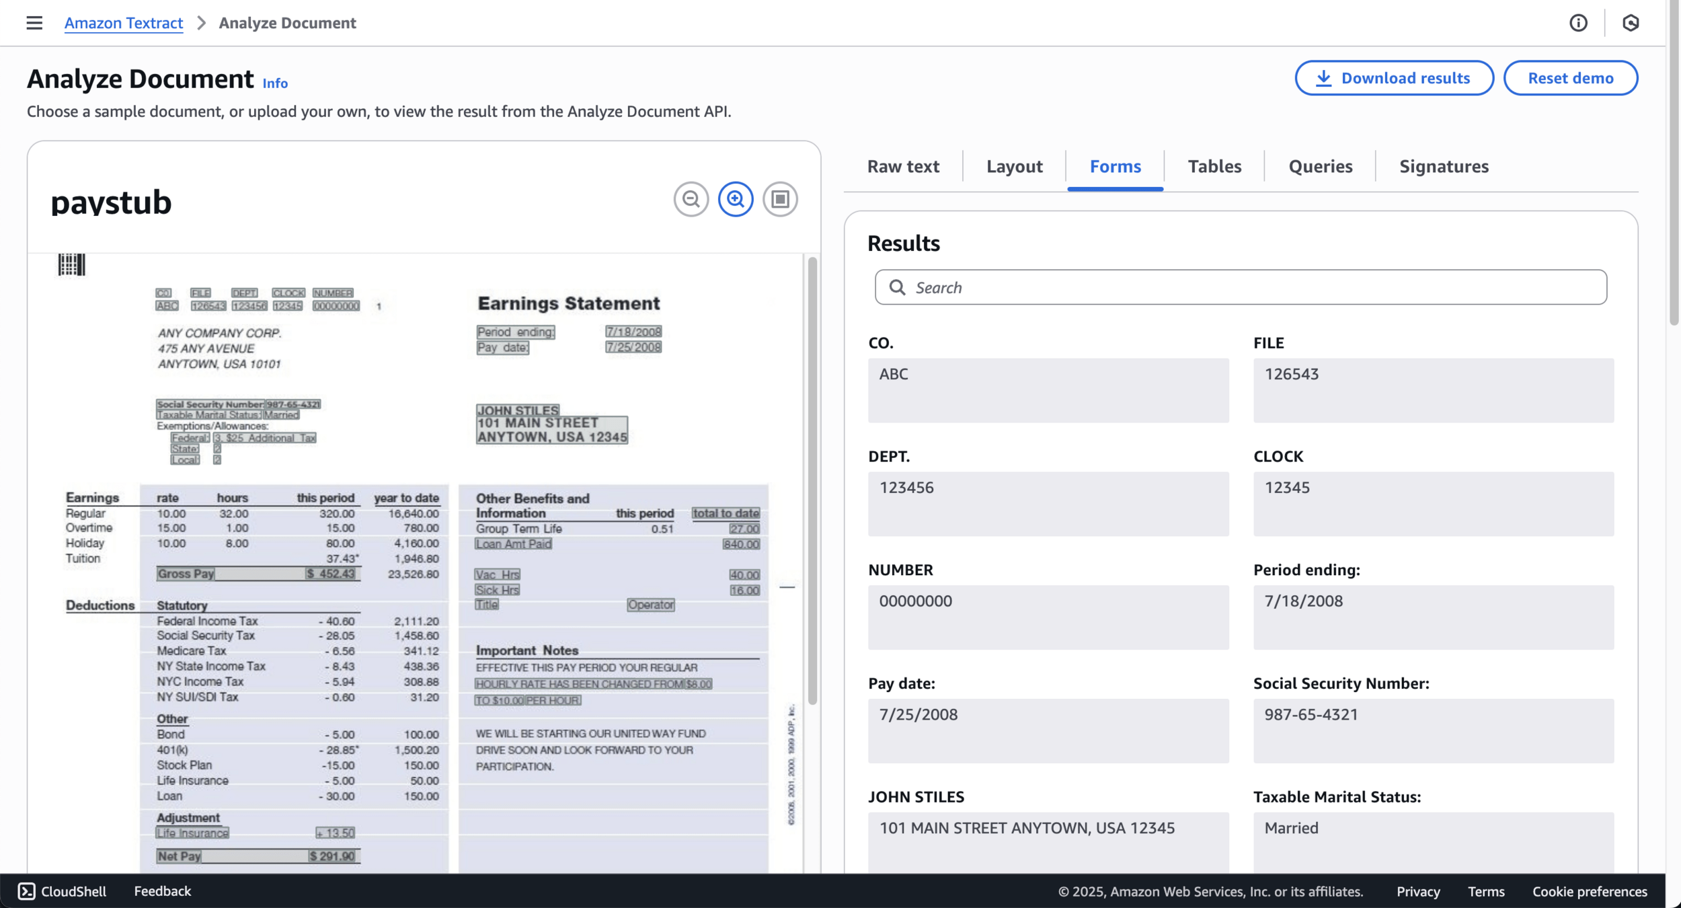The width and height of the screenshot is (1681, 908).
Task: Open the hamburger navigation menu
Action: 34,23
